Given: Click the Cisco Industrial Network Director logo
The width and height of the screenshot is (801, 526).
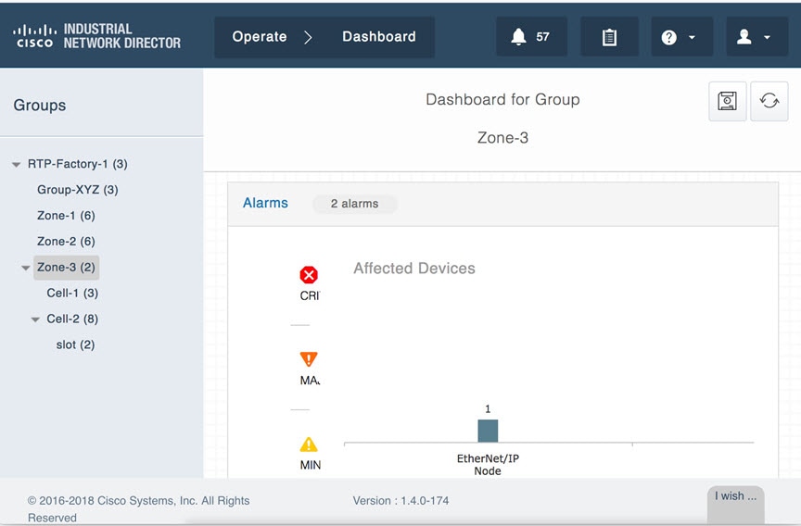Looking at the screenshot, I should (97, 36).
